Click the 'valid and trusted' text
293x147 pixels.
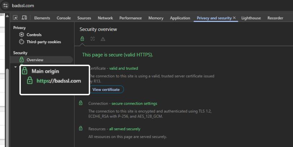(x=124, y=68)
